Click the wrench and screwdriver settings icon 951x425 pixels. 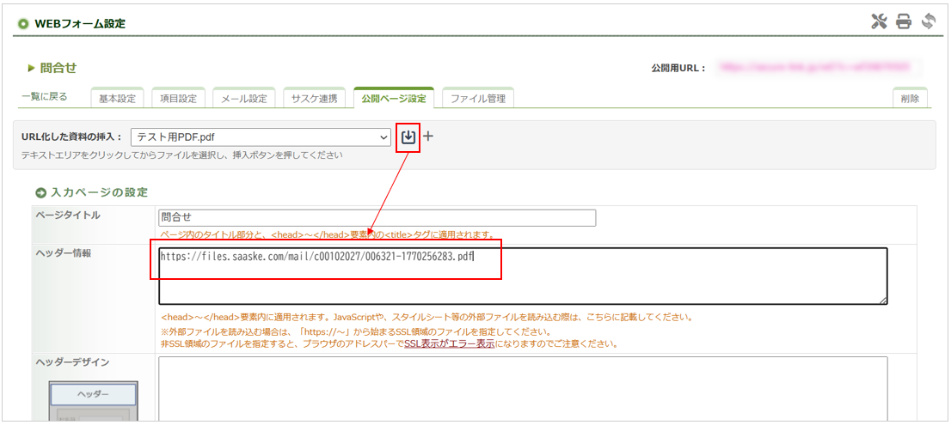[879, 22]
